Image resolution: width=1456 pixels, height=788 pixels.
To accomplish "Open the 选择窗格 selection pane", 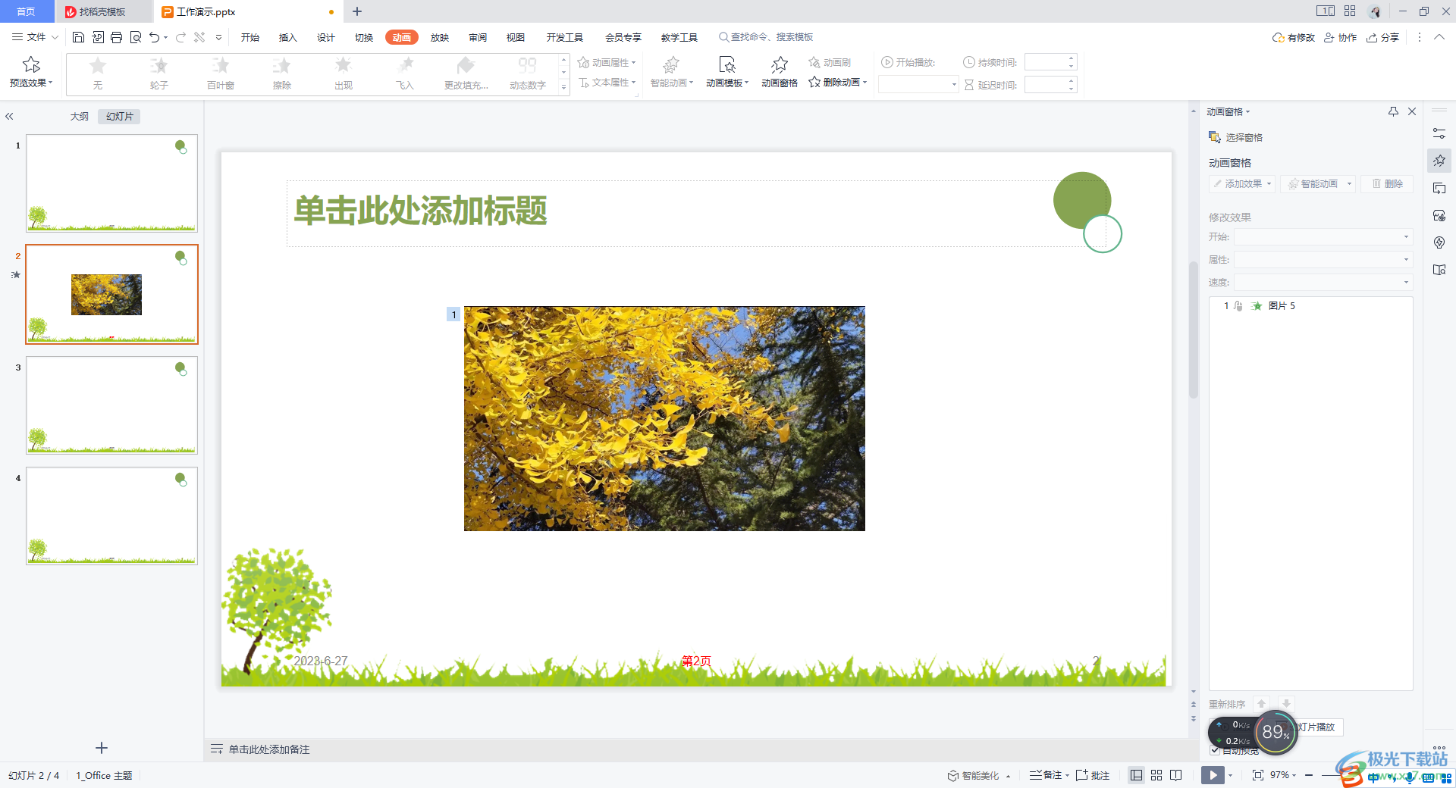I will [1236, 137].
